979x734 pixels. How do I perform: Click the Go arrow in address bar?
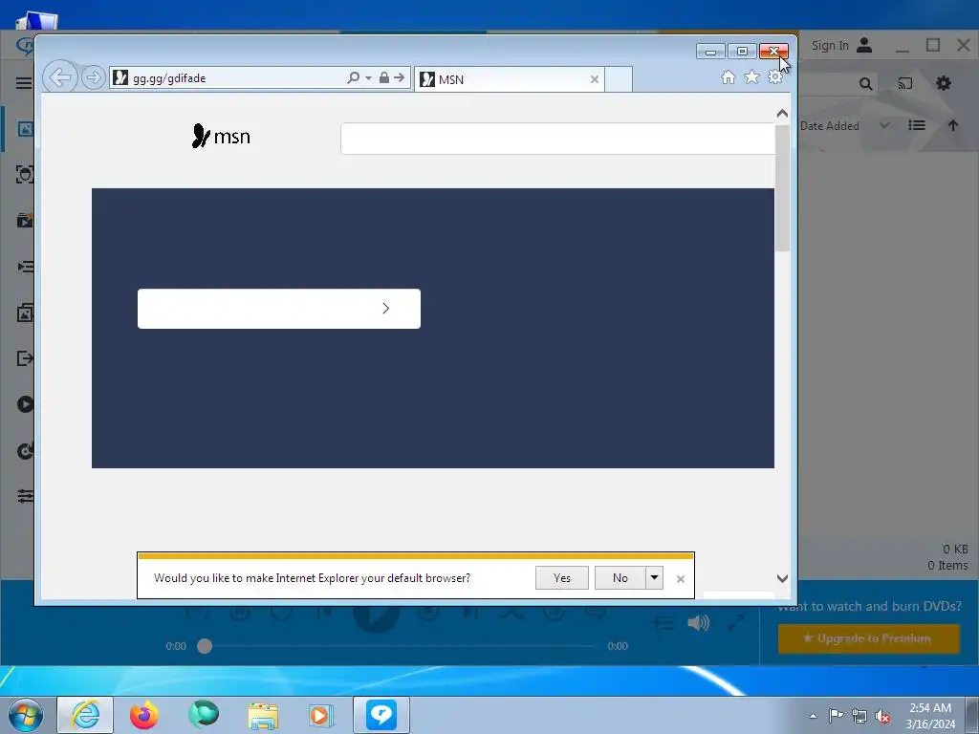(x=400, y=78)
